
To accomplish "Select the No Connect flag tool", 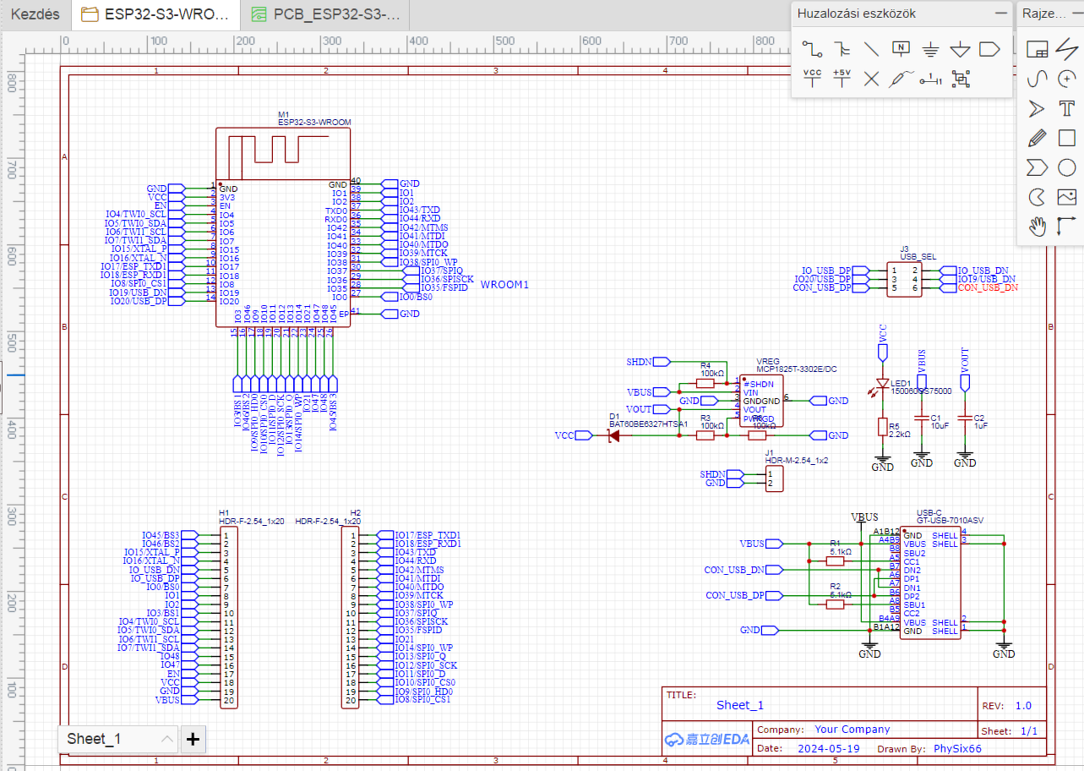I will point(871,79).
